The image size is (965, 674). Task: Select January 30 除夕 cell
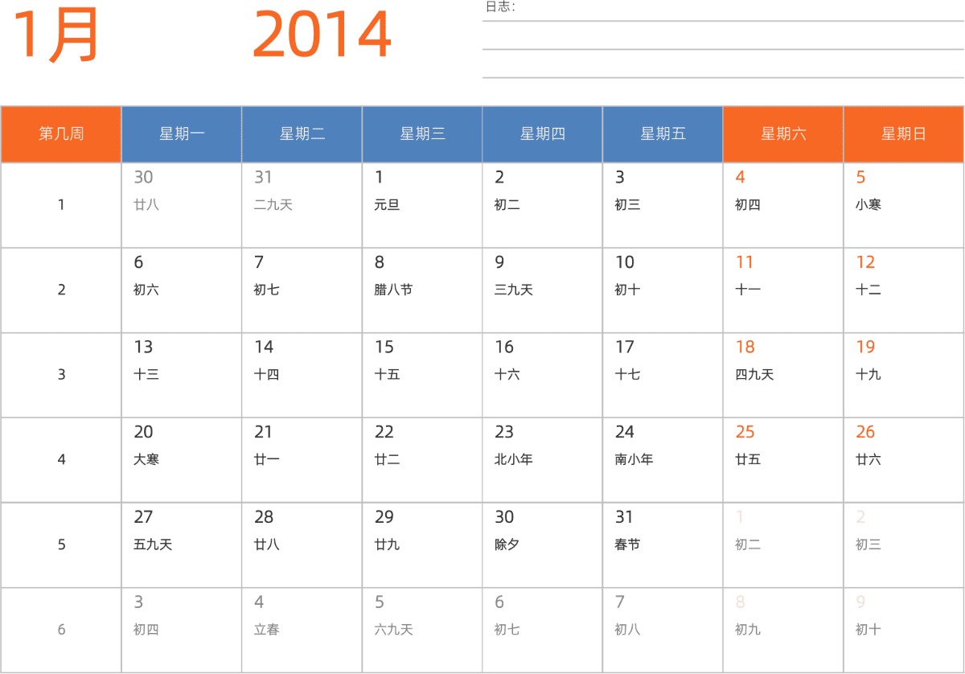click(x=543, y=545)
